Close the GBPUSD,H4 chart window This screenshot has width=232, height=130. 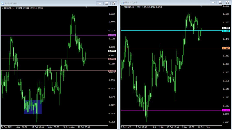point(227,2)
